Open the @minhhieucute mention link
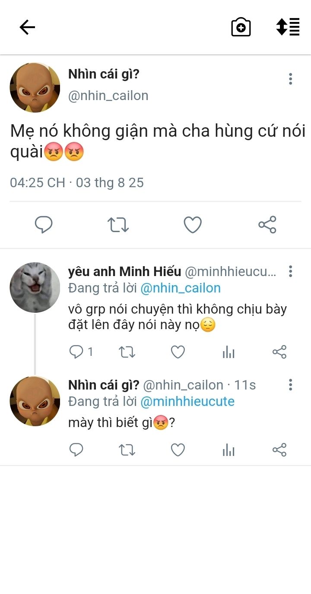Image resolution: width=311 pixels, height=594 pixels. click(187, 402)
